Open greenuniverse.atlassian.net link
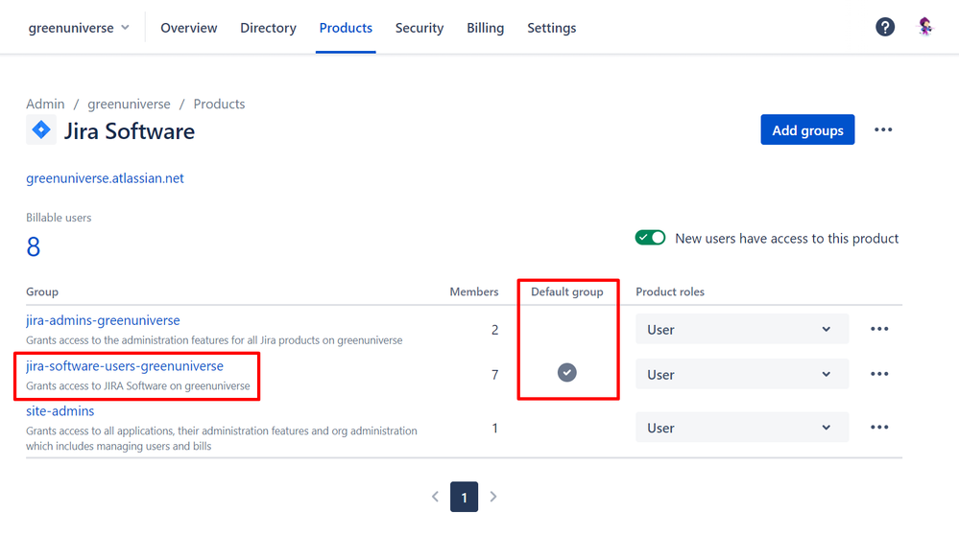The height and width of the screenshot is (535, 959). 105,178
